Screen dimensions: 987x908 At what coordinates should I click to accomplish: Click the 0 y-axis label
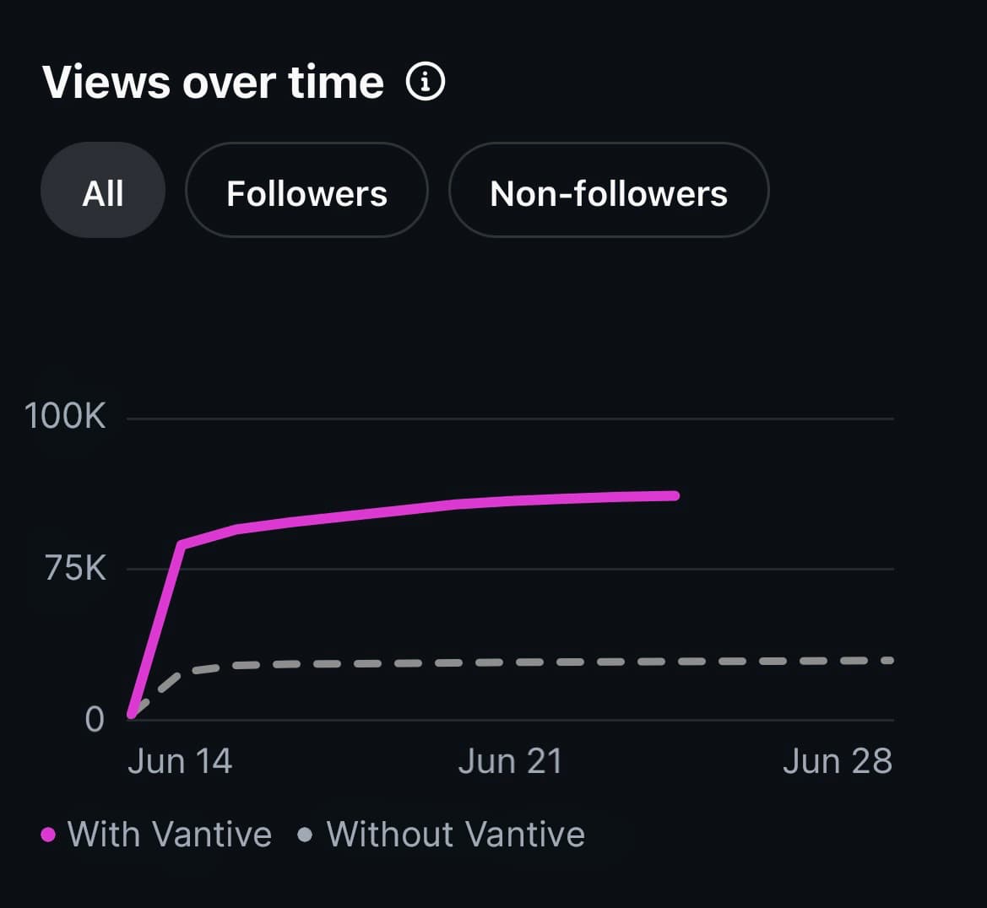tap(95, 719)
